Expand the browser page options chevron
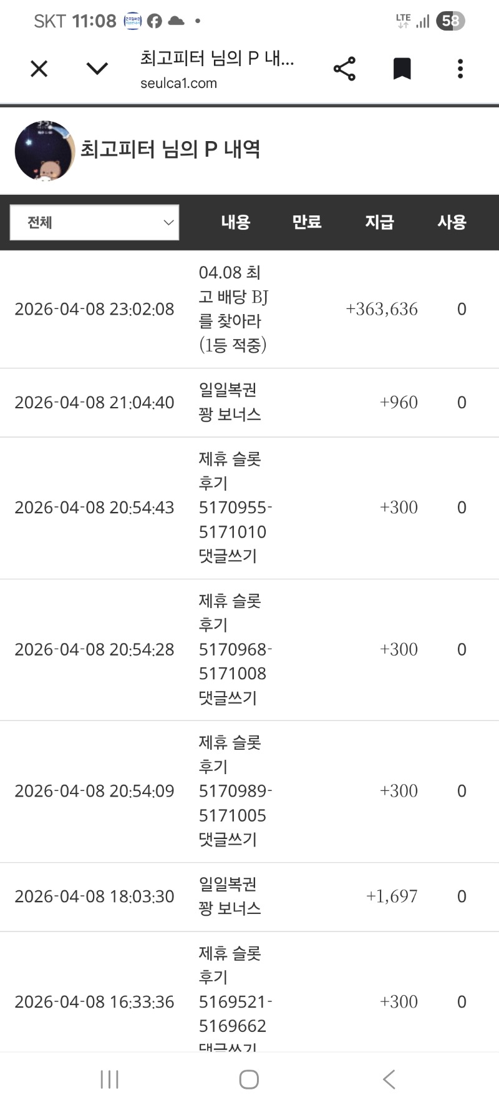The image size is (499, 1110). point(97,69)
